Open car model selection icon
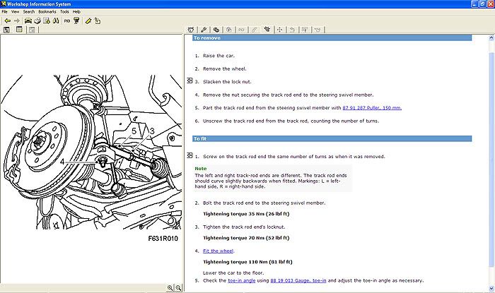Viewport: 495px width, 293px height. pos(28,21)
